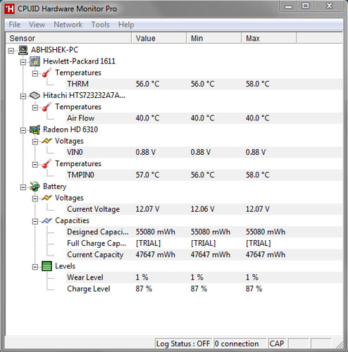
Task: Click the Sensor column header
Action: (x=68, y=38)
